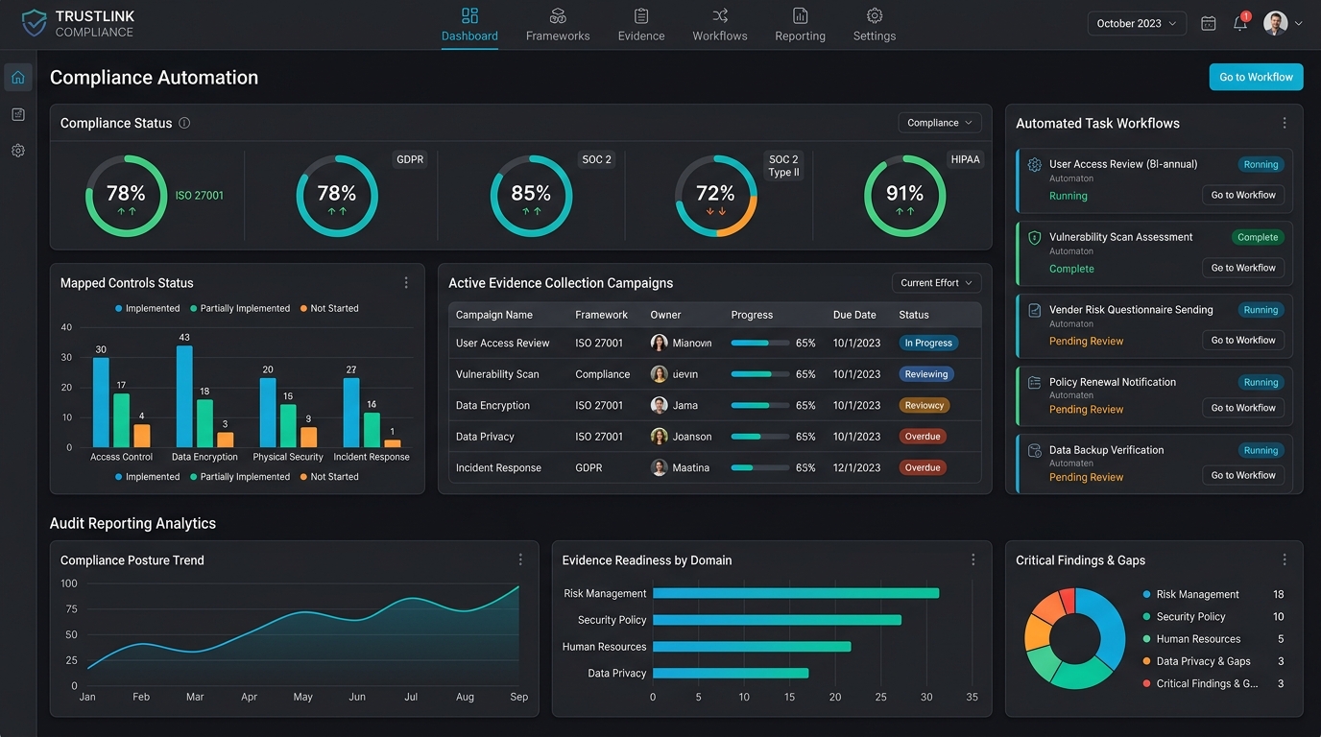Viewport: 1321px width, 737px height.
Task: Open Critical Findings & Gaps options menu
Action: [1285, 559]
